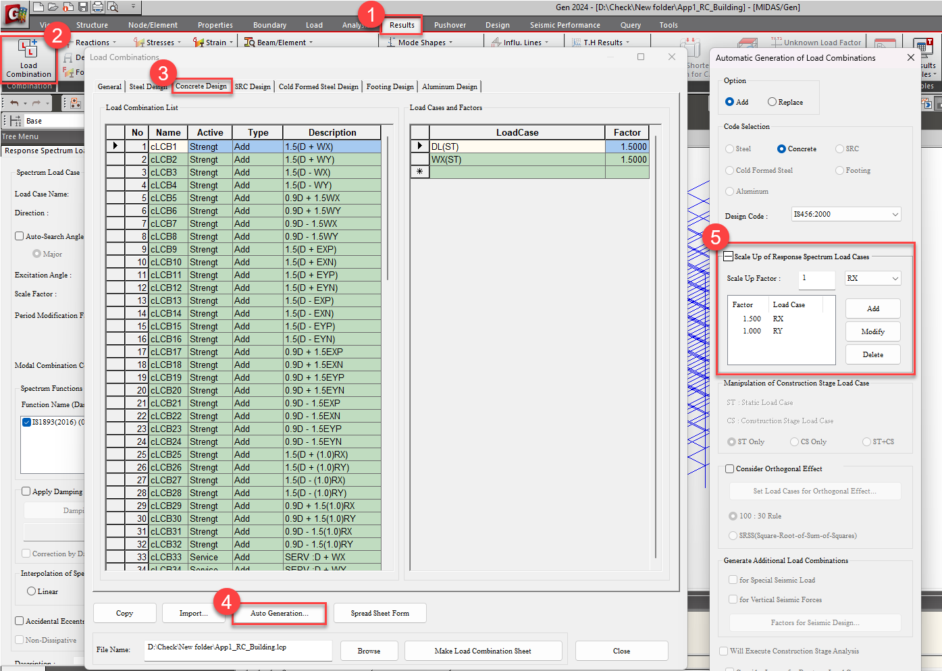Image resolution: width=942 pixels, height=671 pixels.
Task: Click the undo arrow icon
Action: pos(14,103)
